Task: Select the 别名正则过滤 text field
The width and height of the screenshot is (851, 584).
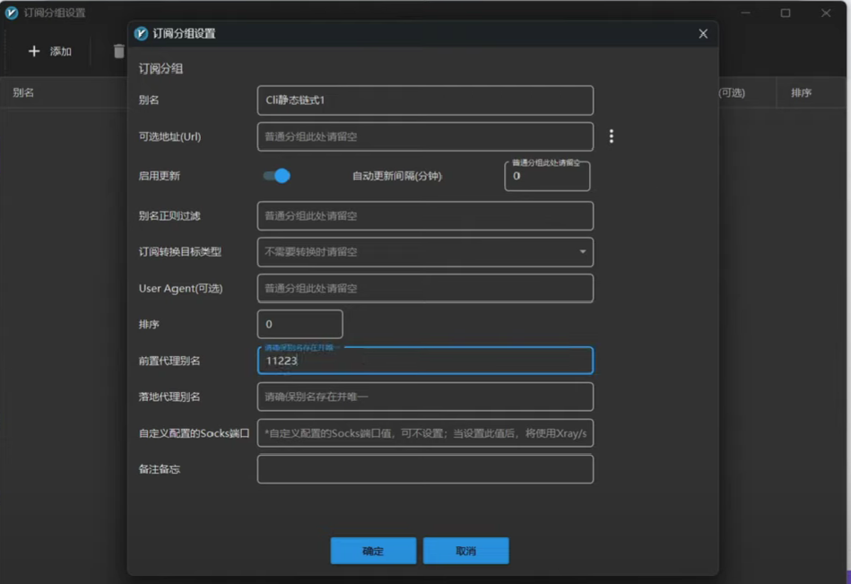Action: point(425,216)
